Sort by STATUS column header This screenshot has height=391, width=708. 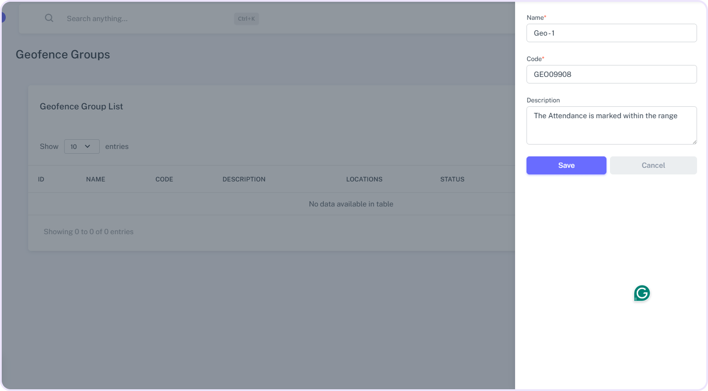pyautogui.click(x=452, y=179)
